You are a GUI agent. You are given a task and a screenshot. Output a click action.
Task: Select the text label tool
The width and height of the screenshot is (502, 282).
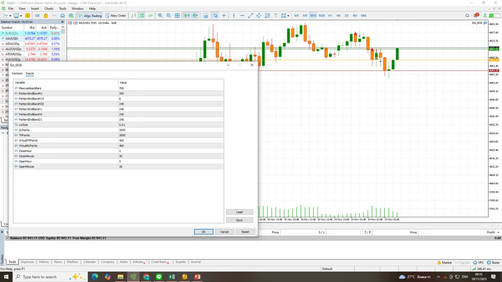[276, 15]
